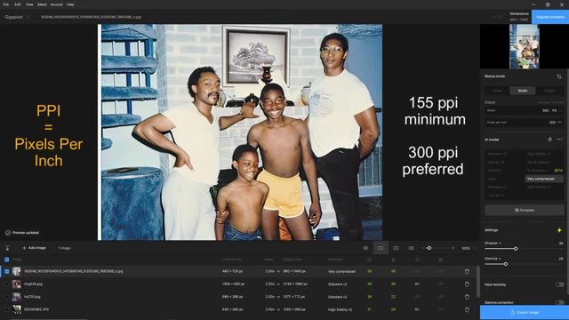This screenshot has width=569, height=320.
Task: Open the 100% zoom level dropdown
Action: (x=469, y=248)
